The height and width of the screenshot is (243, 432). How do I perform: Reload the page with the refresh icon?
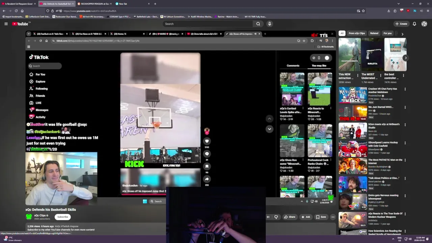(x=16, y=11)
